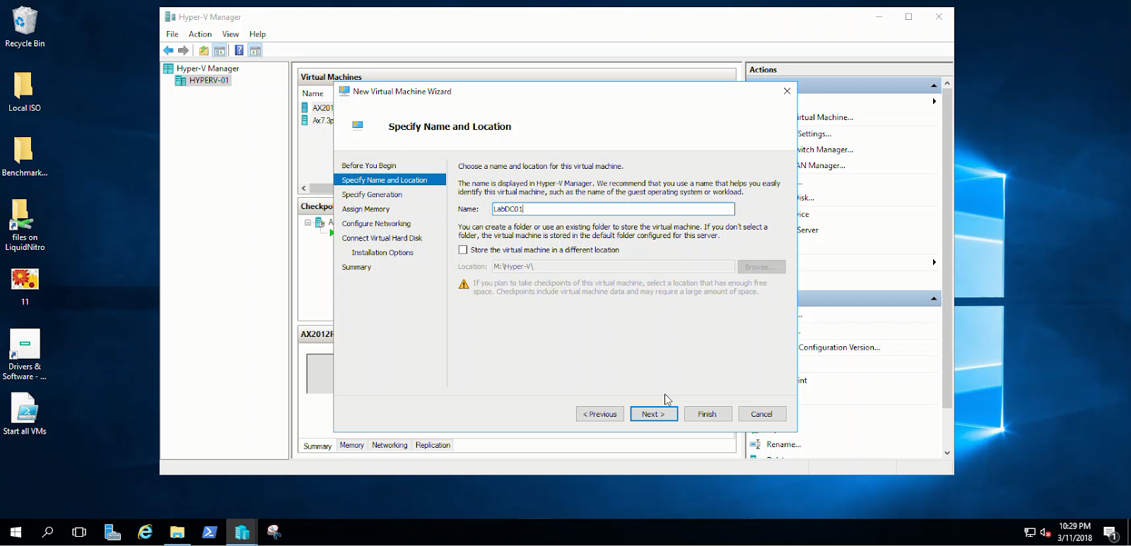1131x546 pixels.
Task: Click the last pinned taskbar app icon
Action: pyautogui.click(x=274, y=532)
